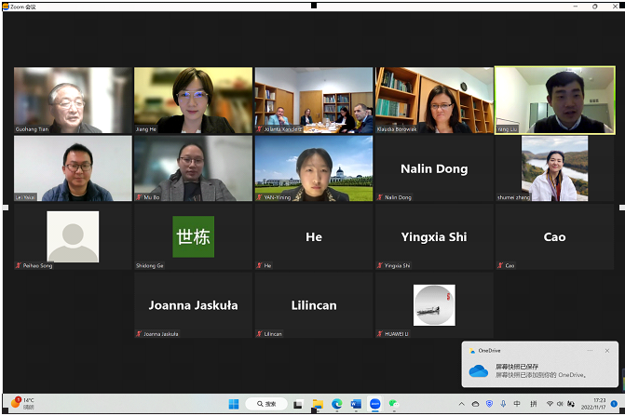Expand the hidden system tray icons chevron
The image size is (625, 416).
pos(461,404)
